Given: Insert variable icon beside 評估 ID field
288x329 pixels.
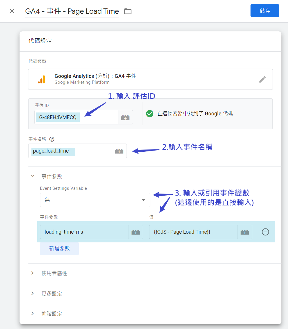Looking at the screenshot, I should click(125, 117).
